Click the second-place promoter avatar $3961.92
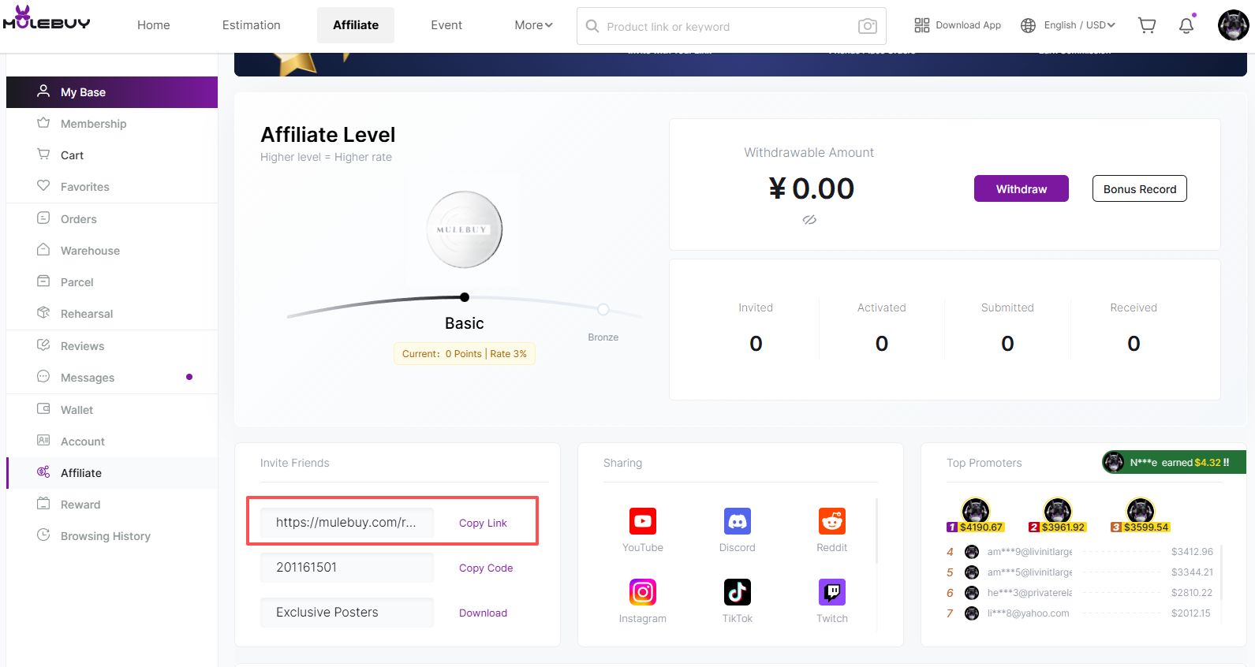The height and width of the screenshot is (667, 1255). [x=1058, y=510]
